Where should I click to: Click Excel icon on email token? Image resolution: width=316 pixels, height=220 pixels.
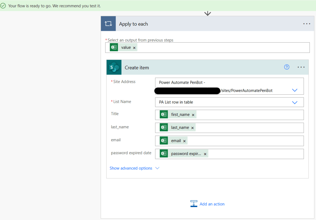(x=164, y=141)
